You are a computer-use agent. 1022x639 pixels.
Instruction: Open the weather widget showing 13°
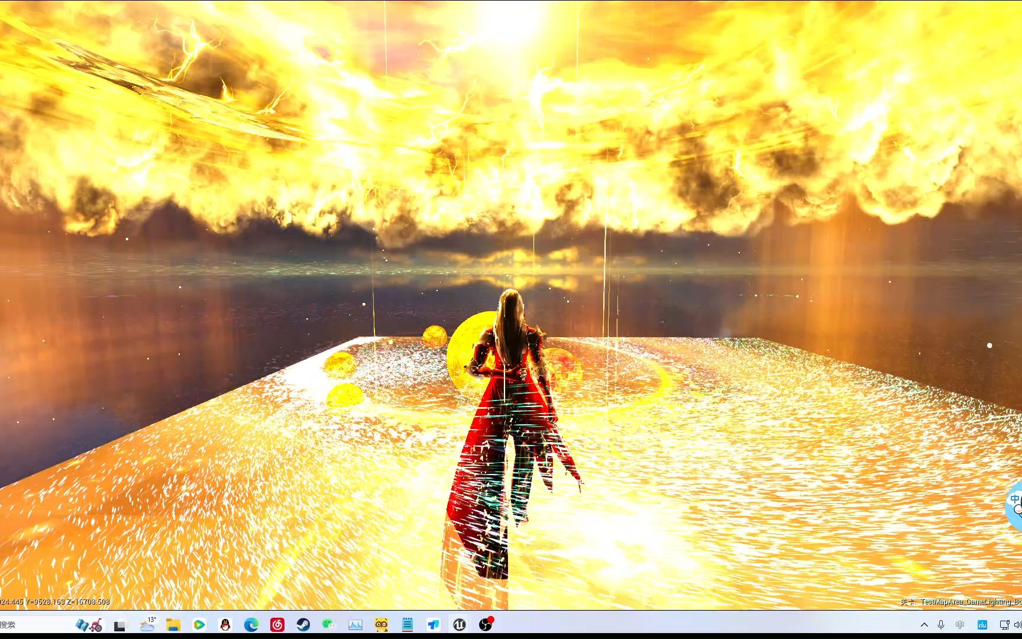tap(147, 624)
